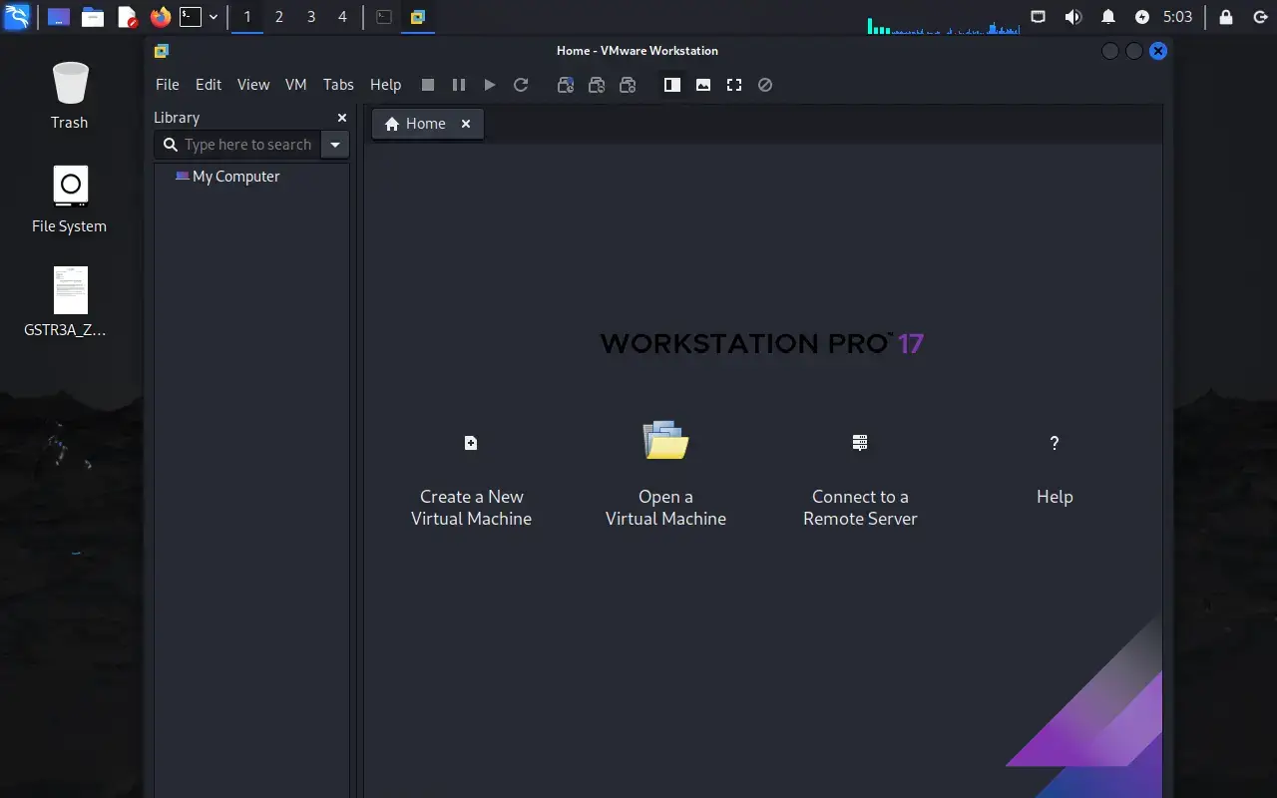Open the Tabs menu

click(x=338, y=85)
